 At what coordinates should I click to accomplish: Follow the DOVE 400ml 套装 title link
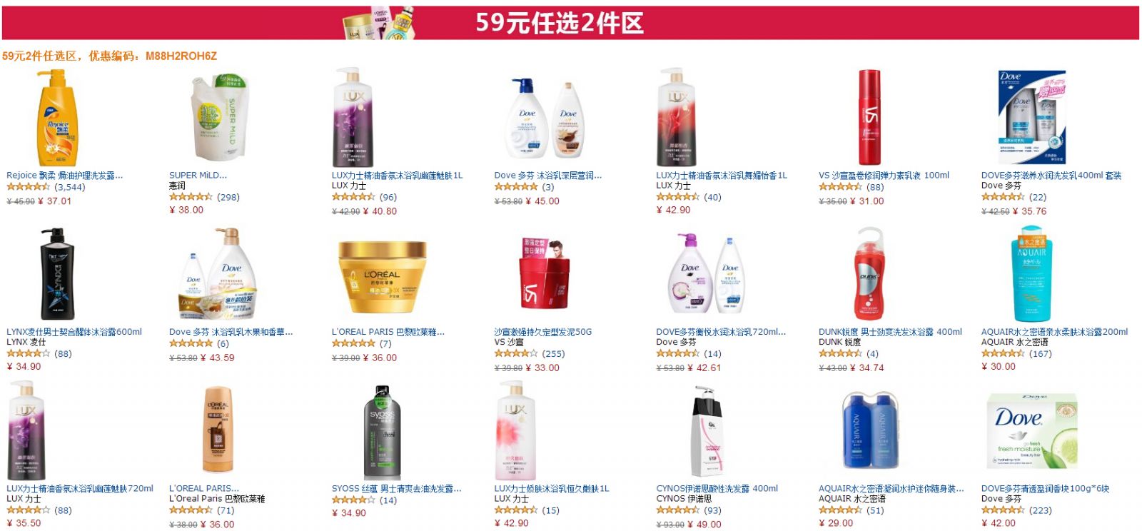pos(1051,175)
